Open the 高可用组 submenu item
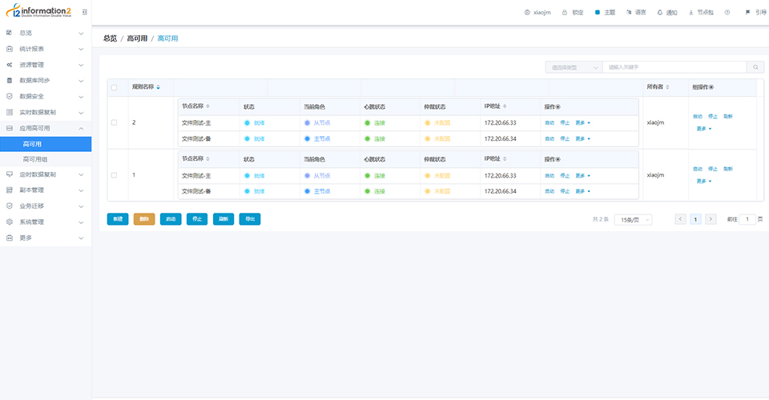The image size is (769, 400). click(x=34, y=159)
